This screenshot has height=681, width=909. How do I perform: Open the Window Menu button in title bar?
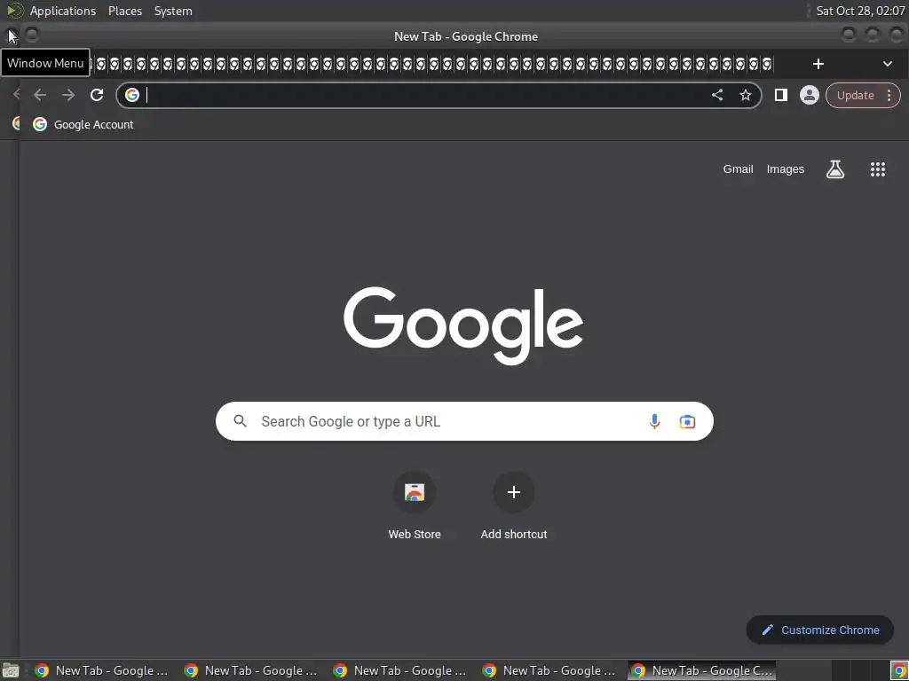(12, 35)
